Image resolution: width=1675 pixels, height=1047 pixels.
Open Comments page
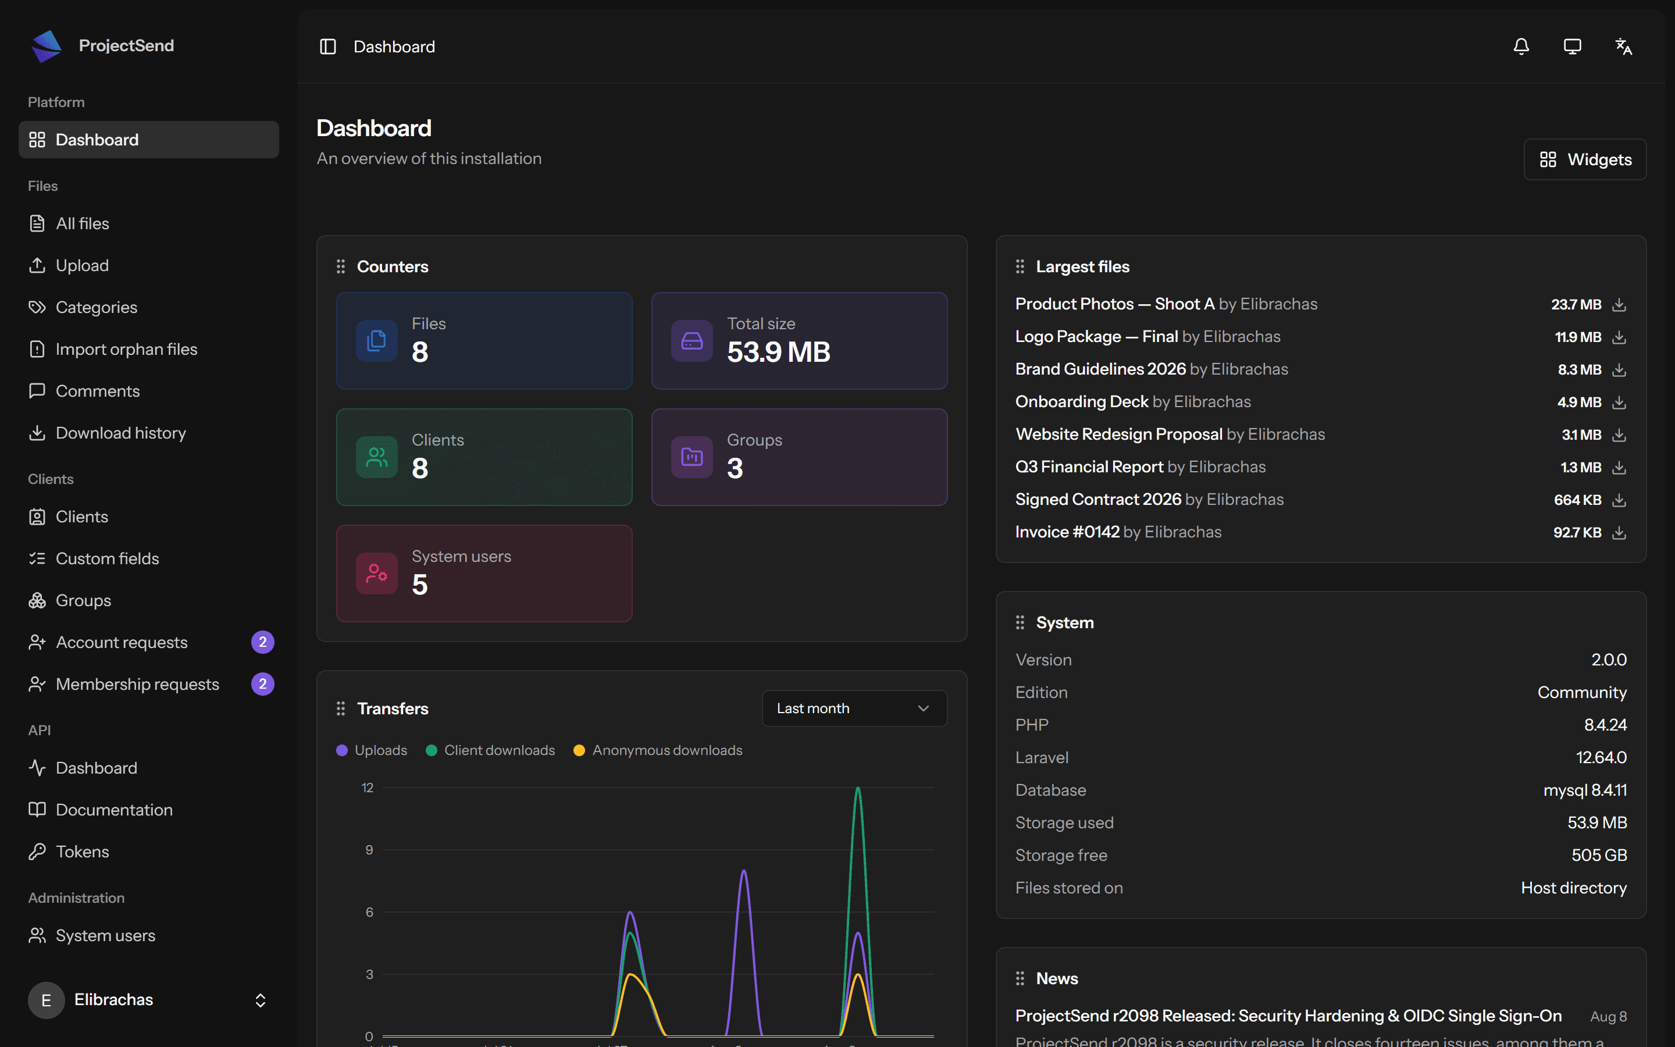149,391
